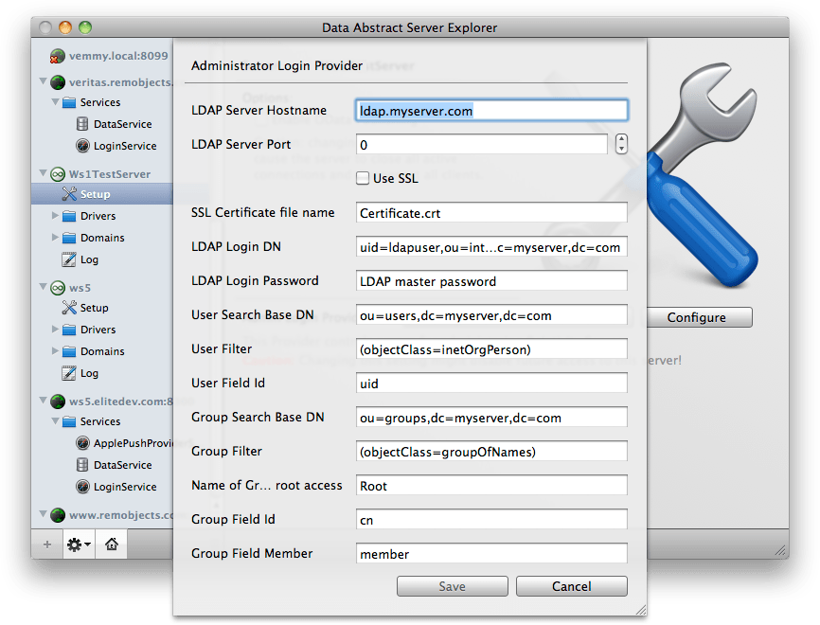Viewport: 820px width, 625px height.
Task: Increment the LDAP Server Port with the stepper
Action: click(x=622, y=139)
